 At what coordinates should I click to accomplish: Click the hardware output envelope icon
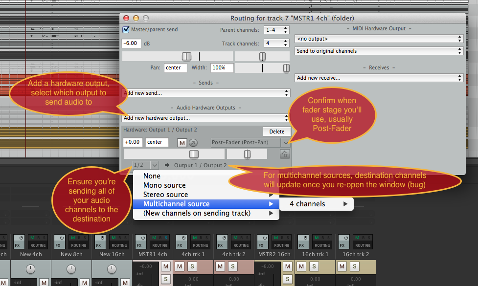284,154
